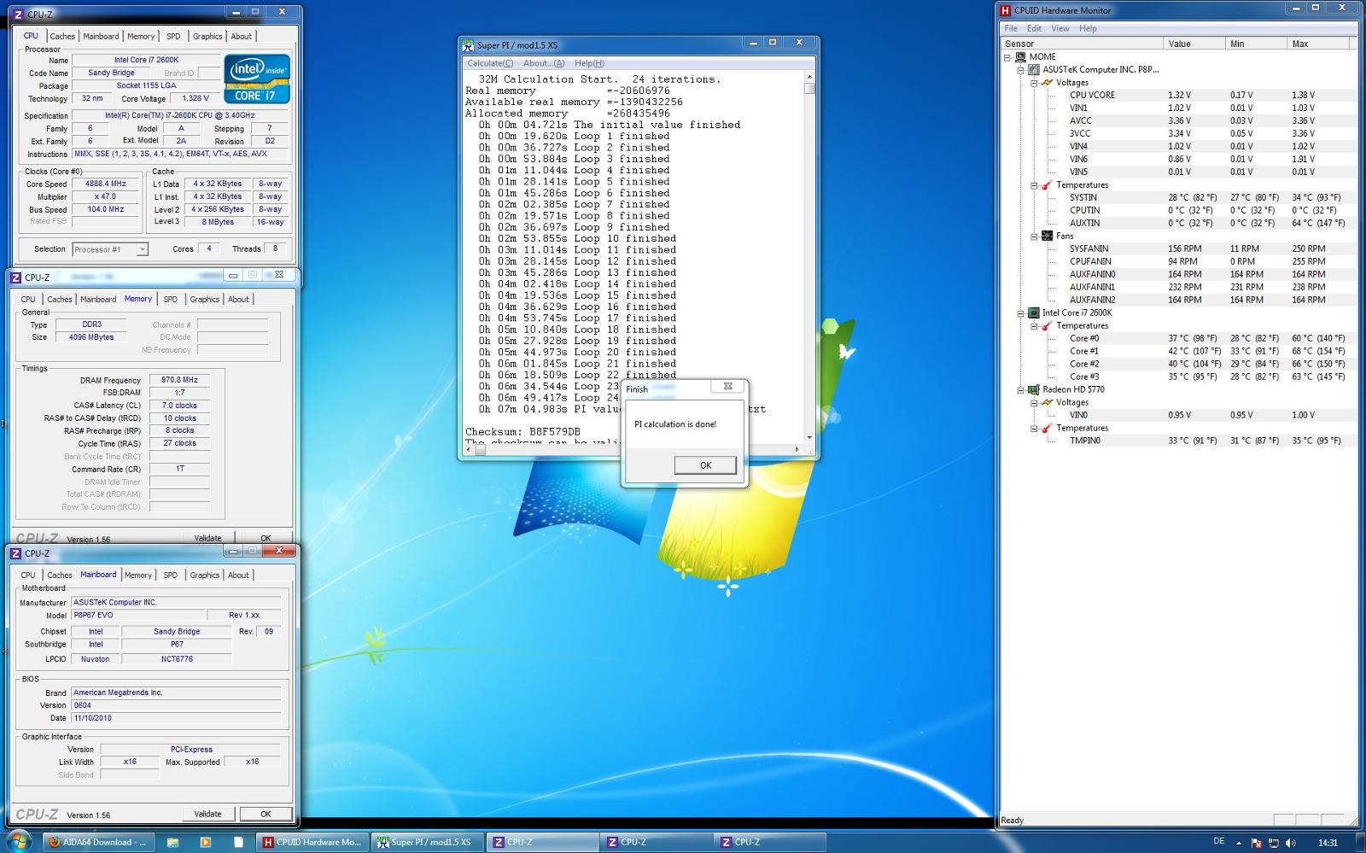Click the Super PI vertical scrollbar thumb
1366x853 pixels.
pos(809,87)
